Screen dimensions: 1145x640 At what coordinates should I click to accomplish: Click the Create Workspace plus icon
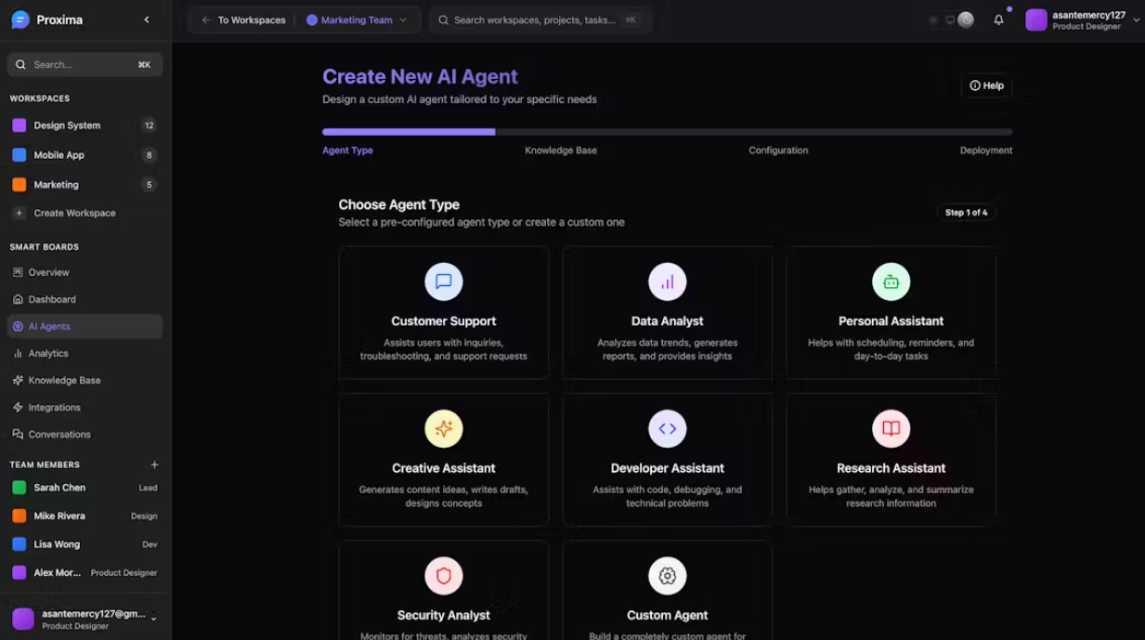click(x=19, y=213)
